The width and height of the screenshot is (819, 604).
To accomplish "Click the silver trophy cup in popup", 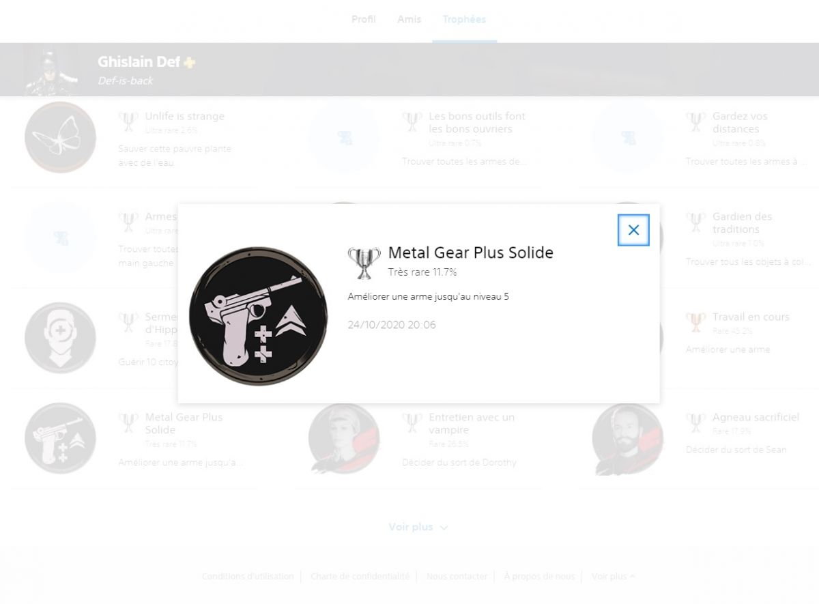I will point(364,263).
